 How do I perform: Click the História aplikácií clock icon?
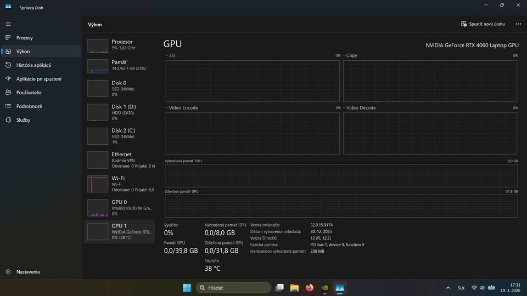[x=8, y=65]
